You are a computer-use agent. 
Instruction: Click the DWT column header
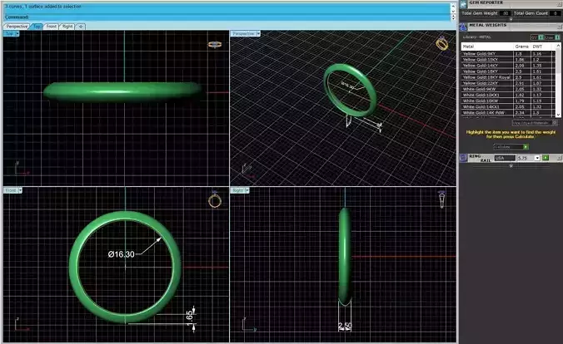(543, 47)
